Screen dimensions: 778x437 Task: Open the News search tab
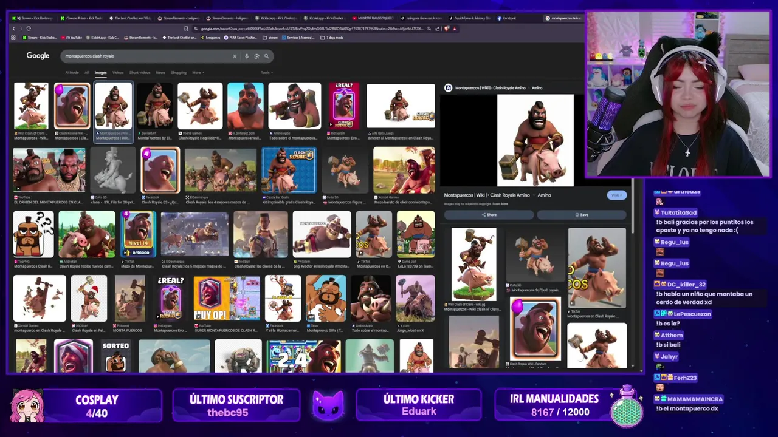(160, 73)
